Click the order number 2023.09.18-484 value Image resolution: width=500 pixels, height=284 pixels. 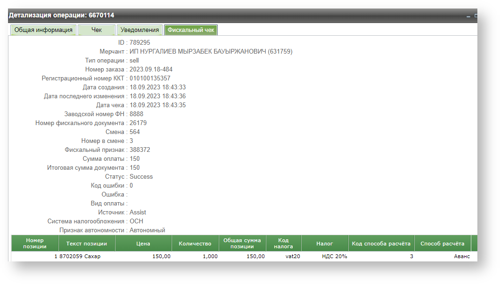[151, 70]
